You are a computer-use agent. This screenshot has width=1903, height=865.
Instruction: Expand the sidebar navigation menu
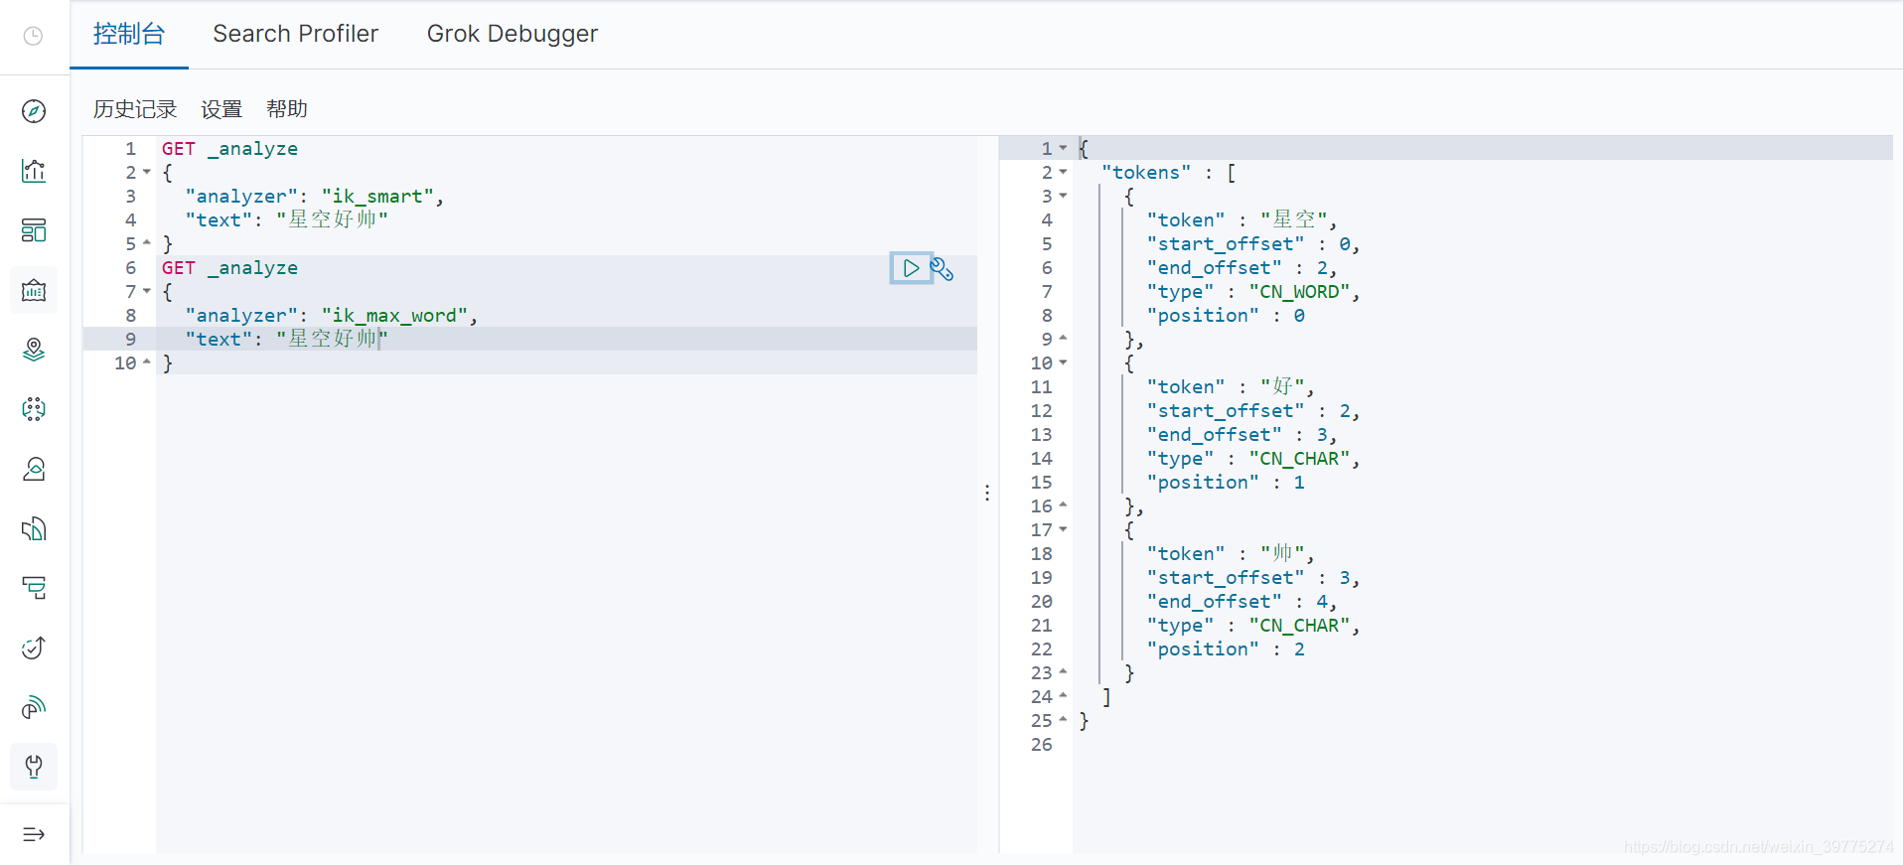coord(34,834)
